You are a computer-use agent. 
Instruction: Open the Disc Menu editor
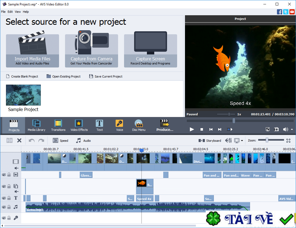pos(138,125)
